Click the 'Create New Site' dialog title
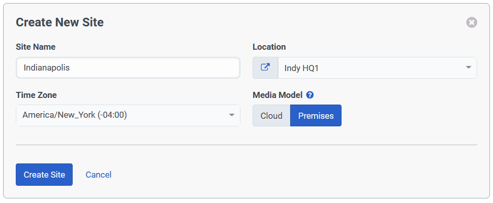 [60, 22]
